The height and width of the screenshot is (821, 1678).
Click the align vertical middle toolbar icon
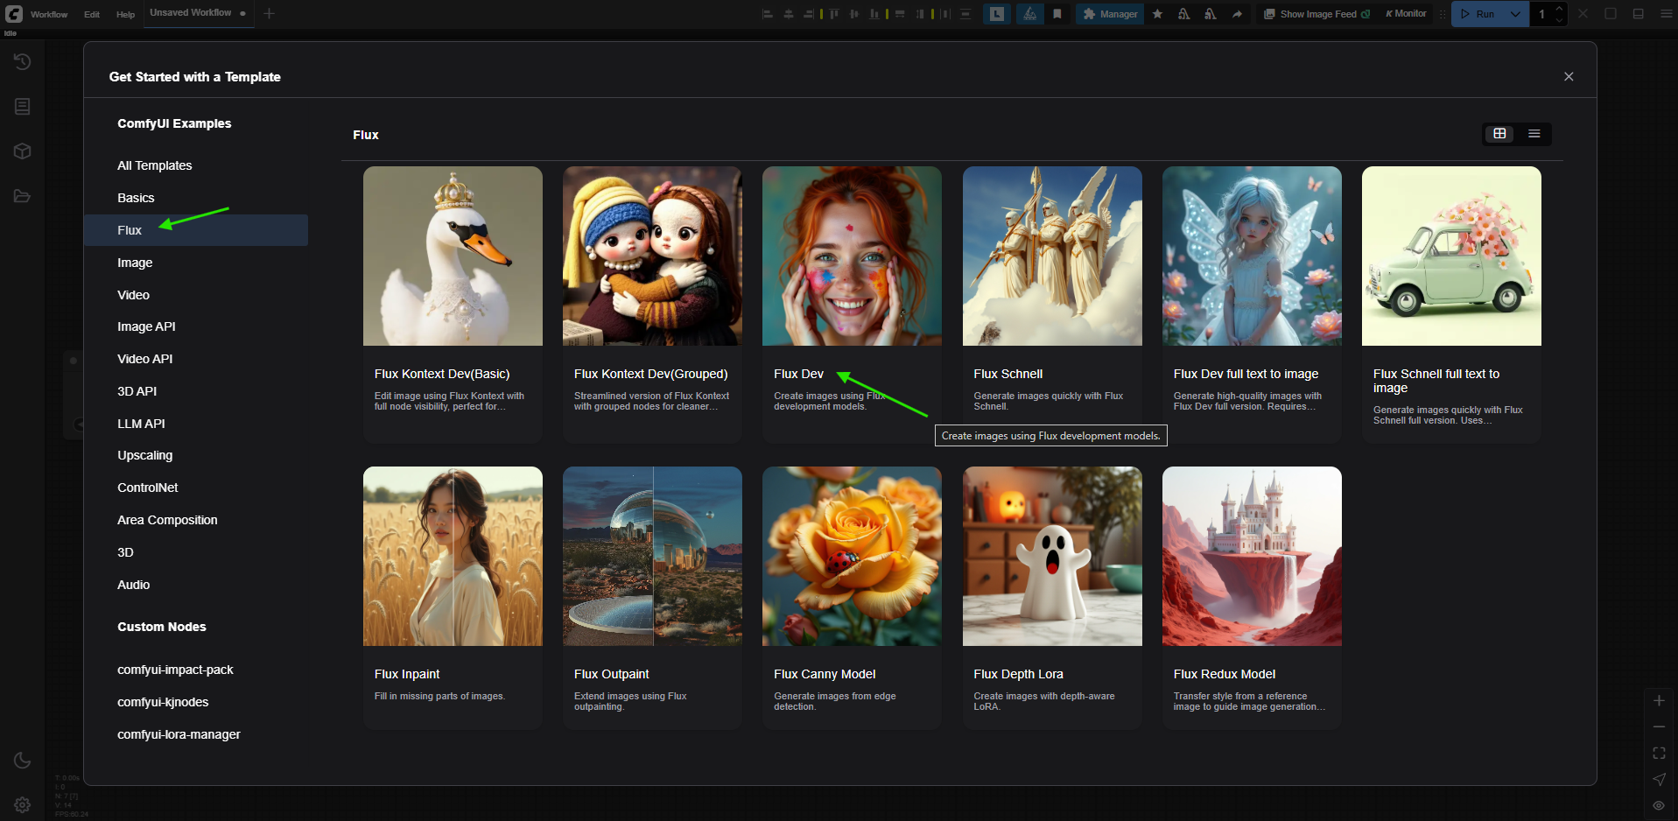[x=854, y=14]
